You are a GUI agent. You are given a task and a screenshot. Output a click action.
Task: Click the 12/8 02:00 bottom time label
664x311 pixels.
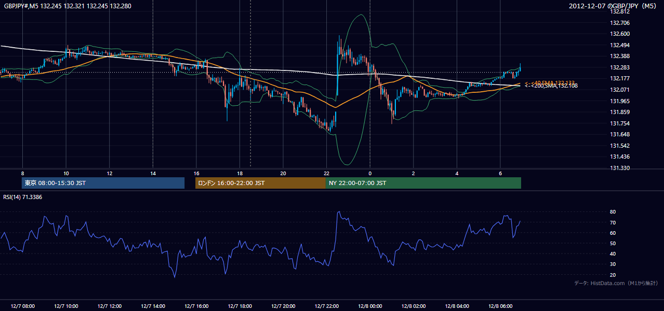413,306
